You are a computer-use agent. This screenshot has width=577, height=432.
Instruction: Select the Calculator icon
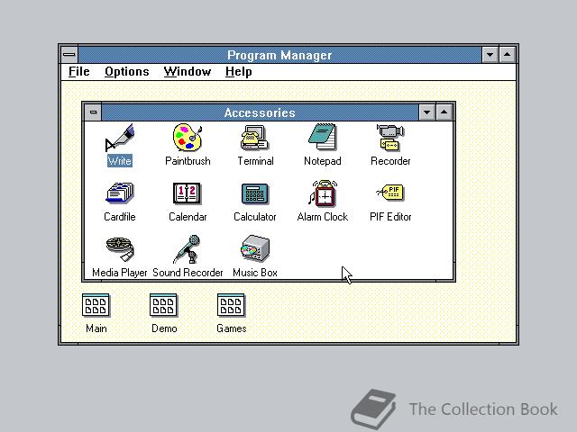click(255, 193)
